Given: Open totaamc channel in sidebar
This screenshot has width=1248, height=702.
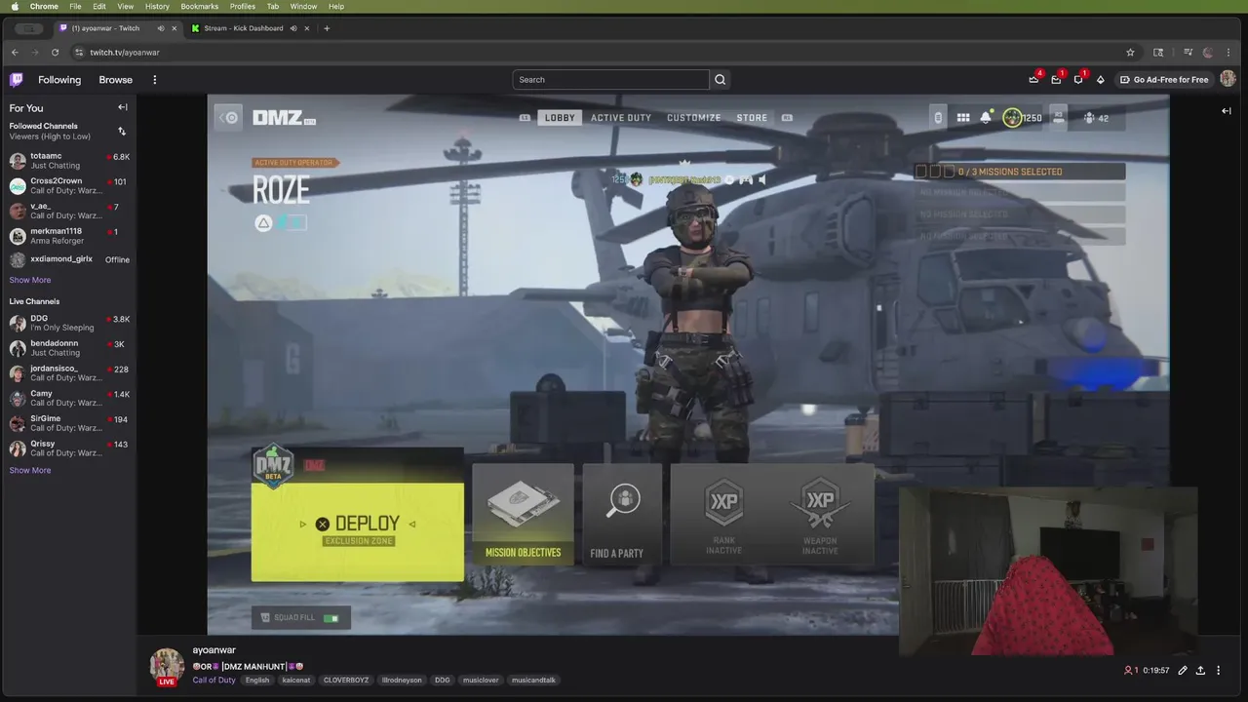Looking at the screenshot, I should [x=68, y=161].
